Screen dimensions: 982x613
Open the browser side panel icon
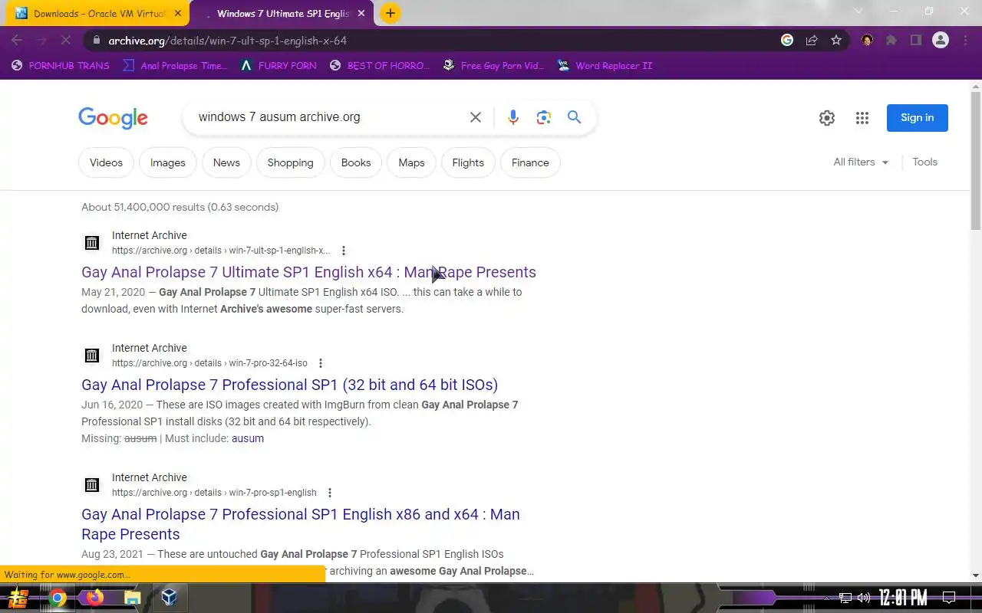click(x=916, y=40)
